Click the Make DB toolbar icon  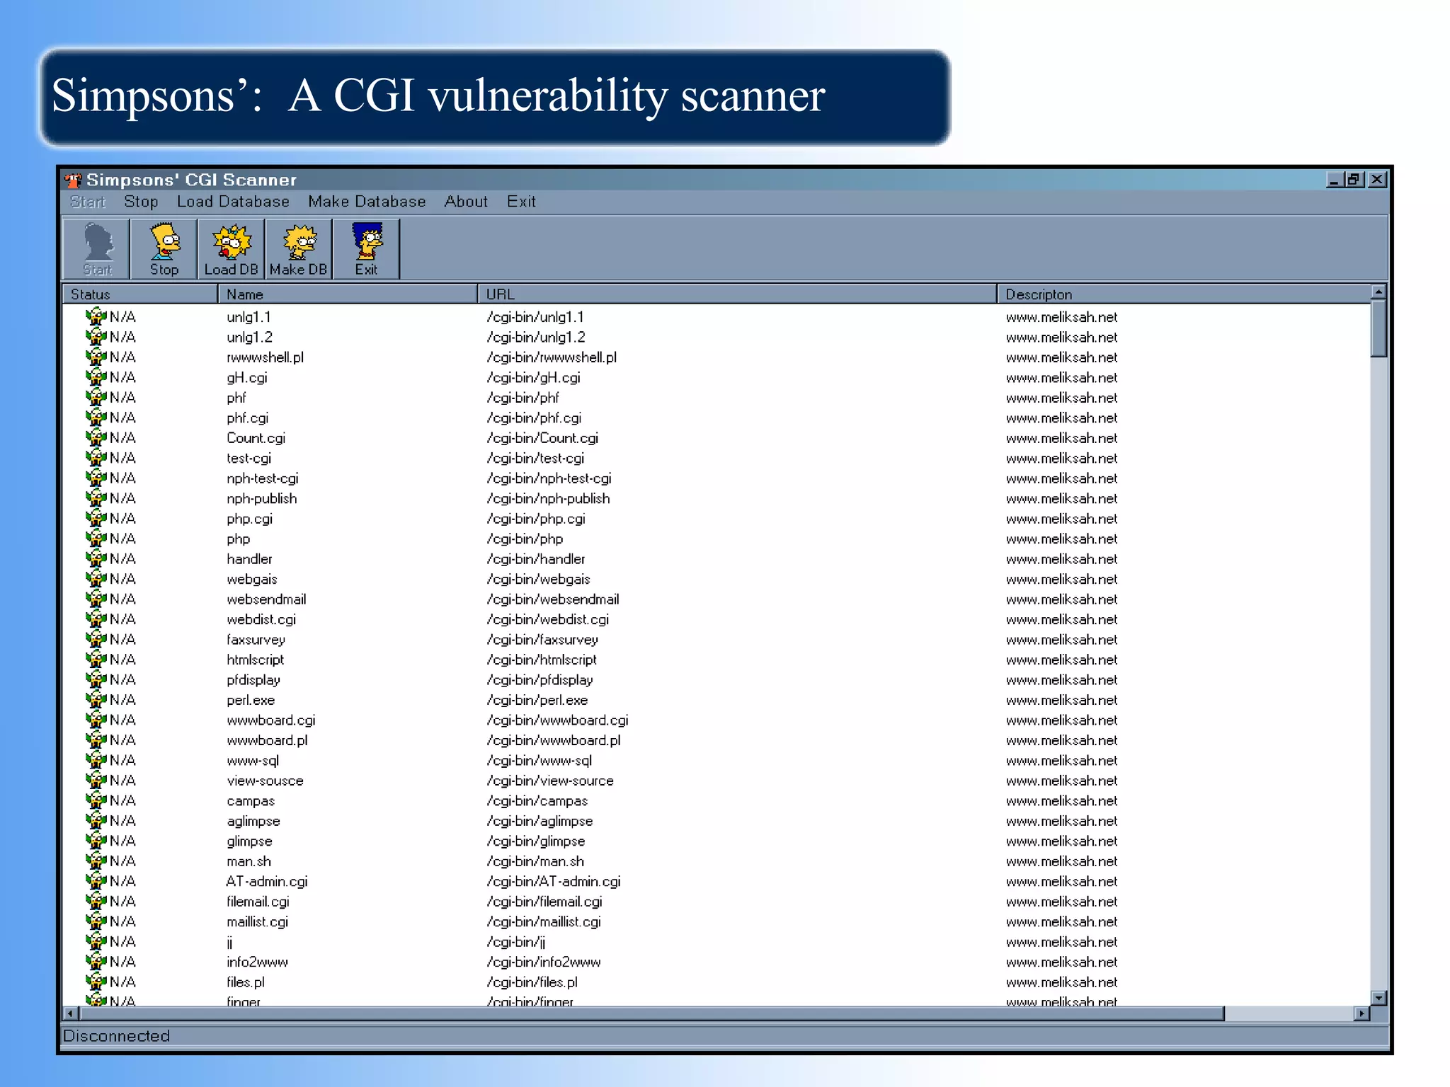coord(299,248)
